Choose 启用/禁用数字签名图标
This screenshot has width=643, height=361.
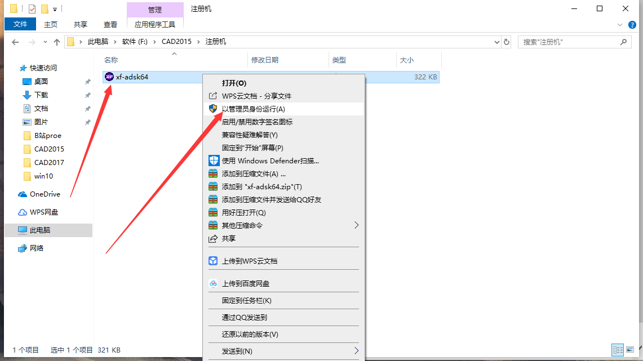point(284,122)
